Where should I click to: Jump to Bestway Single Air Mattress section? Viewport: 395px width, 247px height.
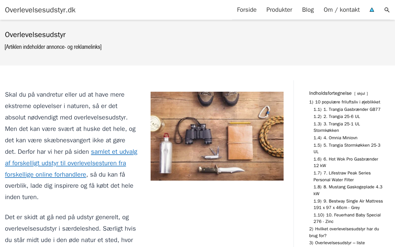[x=353, y=201]
